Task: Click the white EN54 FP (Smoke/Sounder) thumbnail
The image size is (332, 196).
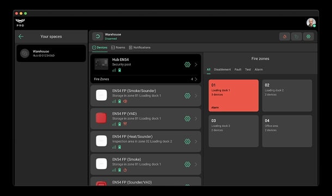Action: 101,95
